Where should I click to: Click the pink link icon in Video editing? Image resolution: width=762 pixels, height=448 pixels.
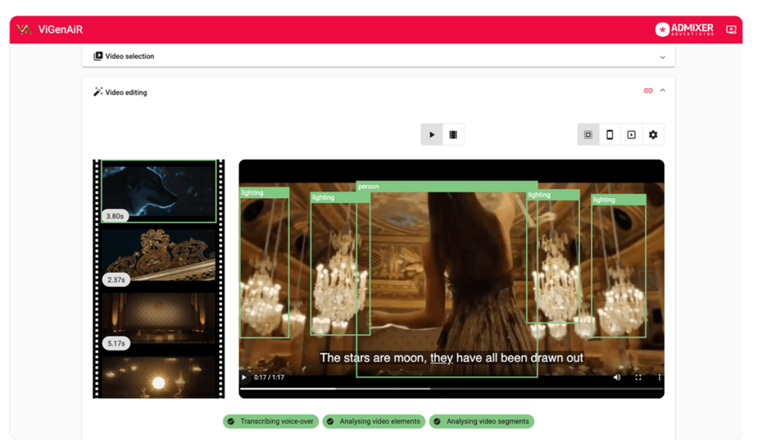[648, 91]
